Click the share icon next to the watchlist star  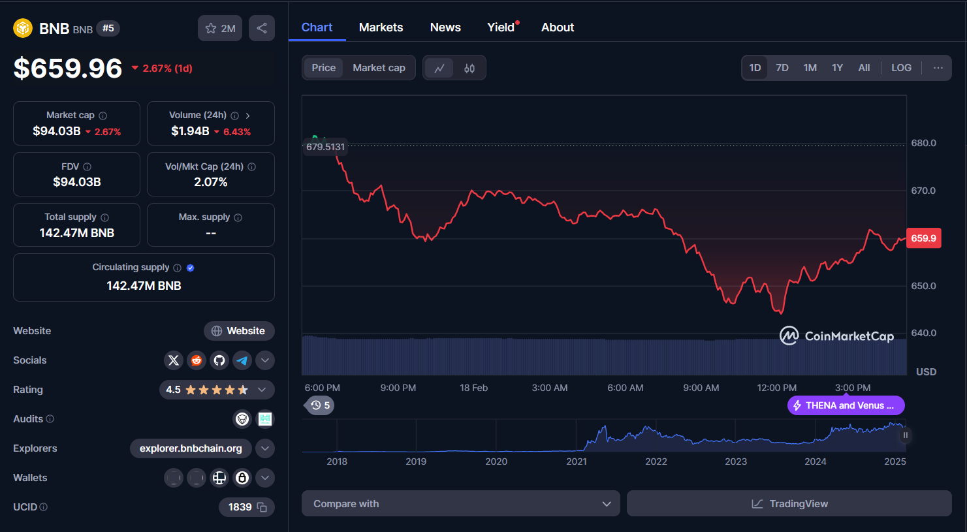click(x=262, y=28)
